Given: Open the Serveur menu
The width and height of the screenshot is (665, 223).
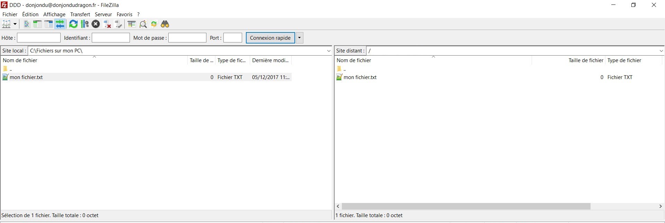Looking at the screenshot, I should pyautogui.click(x=103, y=14).
